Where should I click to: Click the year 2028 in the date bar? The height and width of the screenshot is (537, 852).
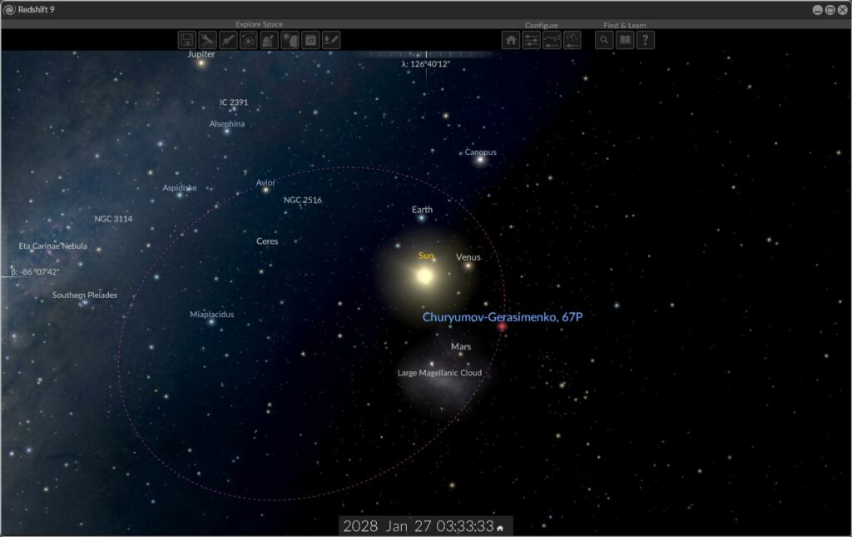point(360,526)
